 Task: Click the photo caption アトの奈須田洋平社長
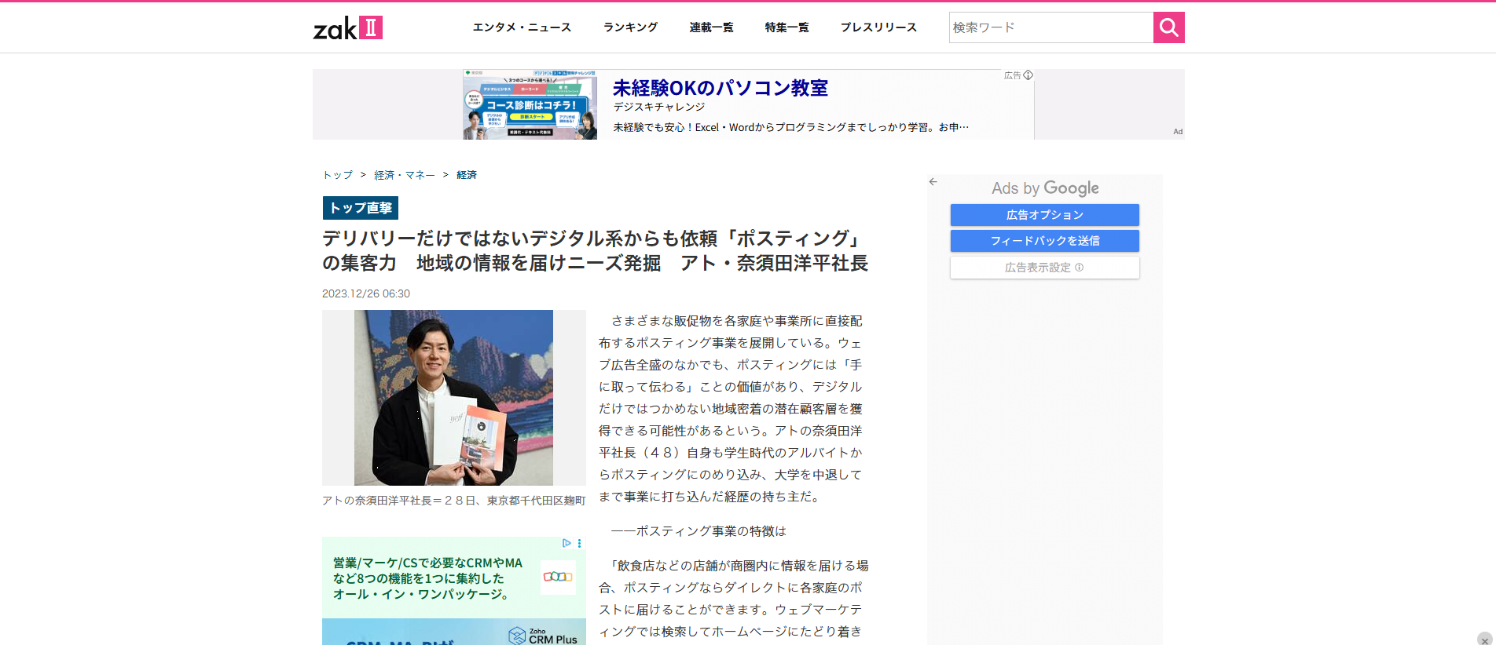454,501
